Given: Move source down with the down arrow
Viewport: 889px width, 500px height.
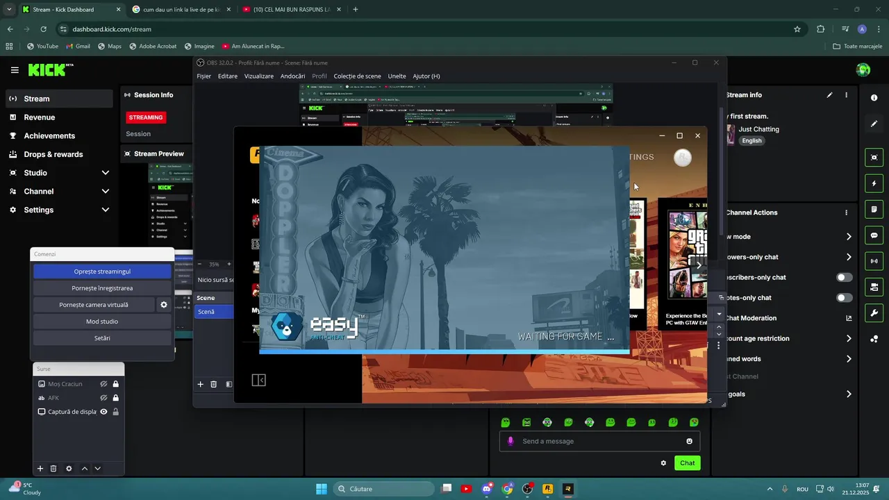Looking at the screenshot, I should click(97, 469).
